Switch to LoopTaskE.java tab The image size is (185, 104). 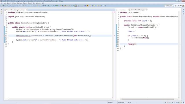(x=121, y=10)
